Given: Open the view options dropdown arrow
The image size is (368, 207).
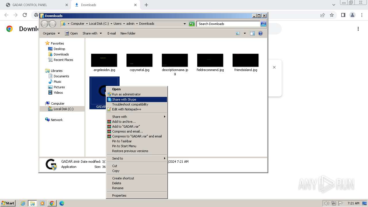Looking at the screenshot, I should click(x=245, y=33).
